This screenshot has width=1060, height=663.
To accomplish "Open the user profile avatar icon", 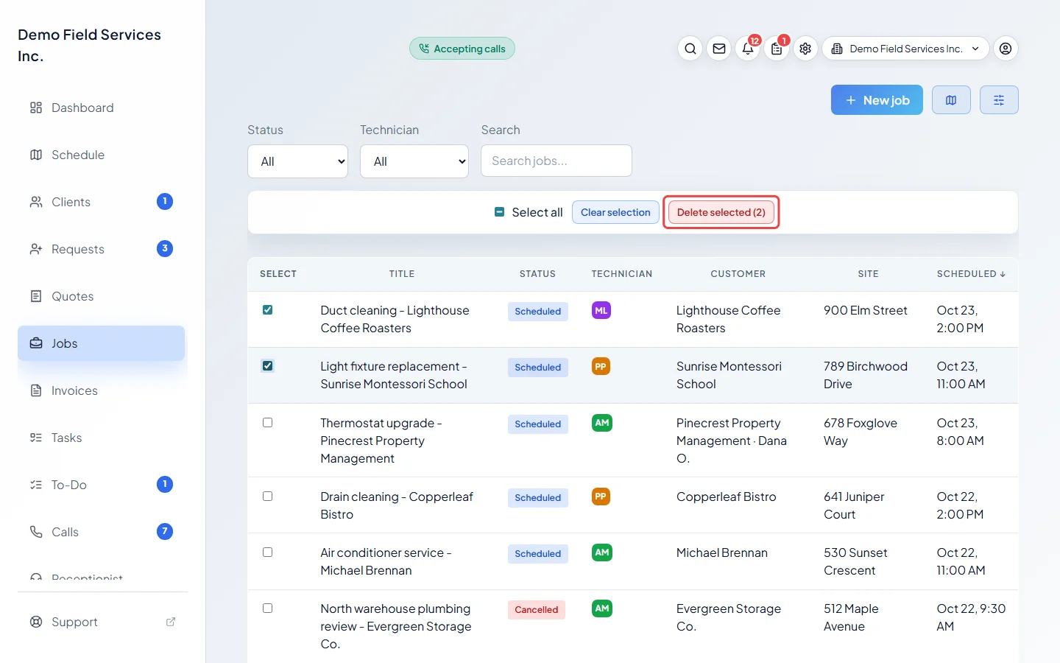I will [1006, 49].
